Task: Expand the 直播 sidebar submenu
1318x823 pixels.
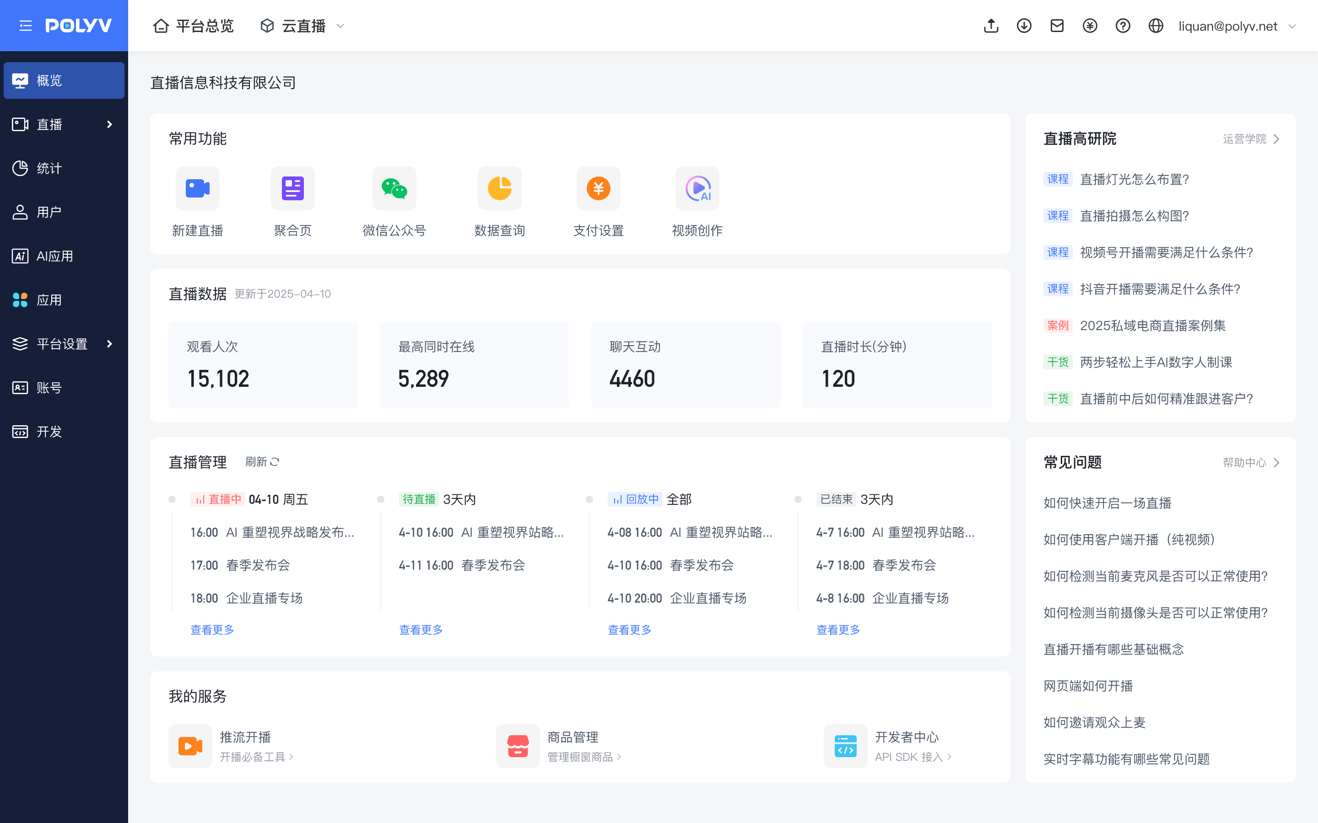Action: pyautogui.click(x=64, y=125)
